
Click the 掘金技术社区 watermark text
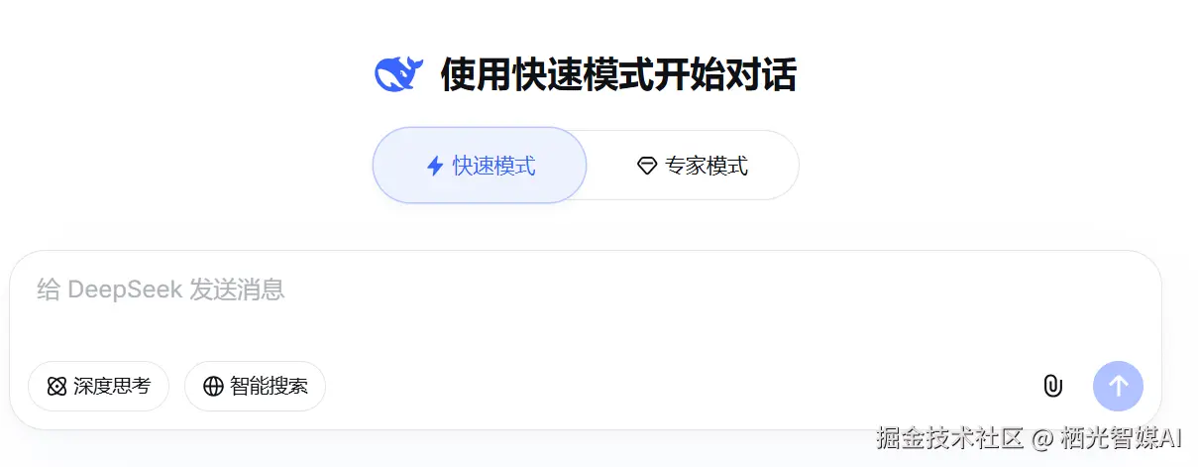(x=949, y=438)
